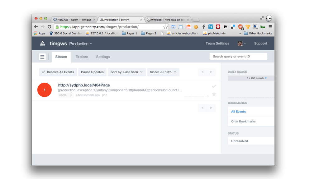Click the red event count circle
This screenshot has height=179, width=319.
(45, 90)
